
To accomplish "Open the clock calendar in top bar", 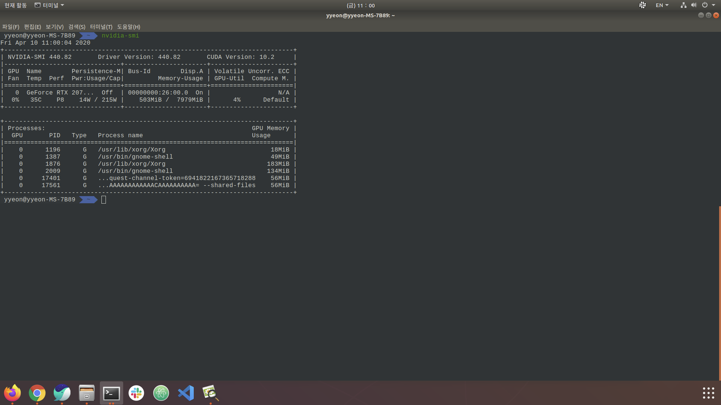I will pyautogui.click(x=360, y=5).
